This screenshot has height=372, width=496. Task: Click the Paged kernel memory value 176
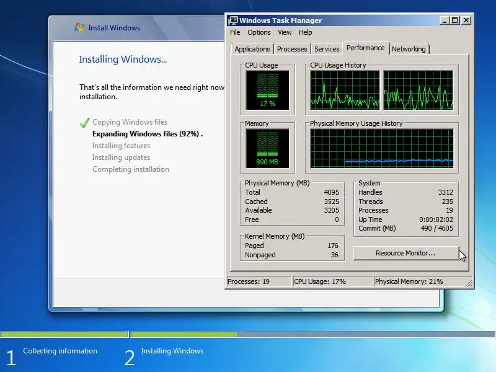point(333,246)
